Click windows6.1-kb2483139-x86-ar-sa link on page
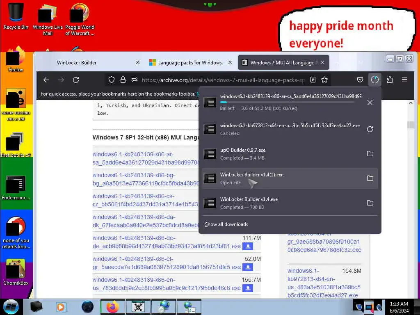 (x=146, y=158)
